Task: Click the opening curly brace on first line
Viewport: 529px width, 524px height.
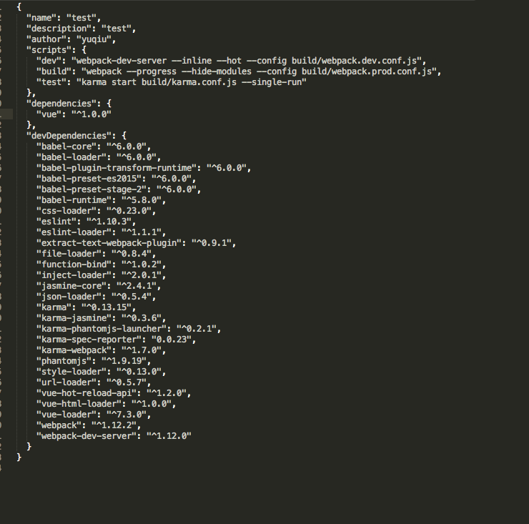Action: [x=19, y=7]
